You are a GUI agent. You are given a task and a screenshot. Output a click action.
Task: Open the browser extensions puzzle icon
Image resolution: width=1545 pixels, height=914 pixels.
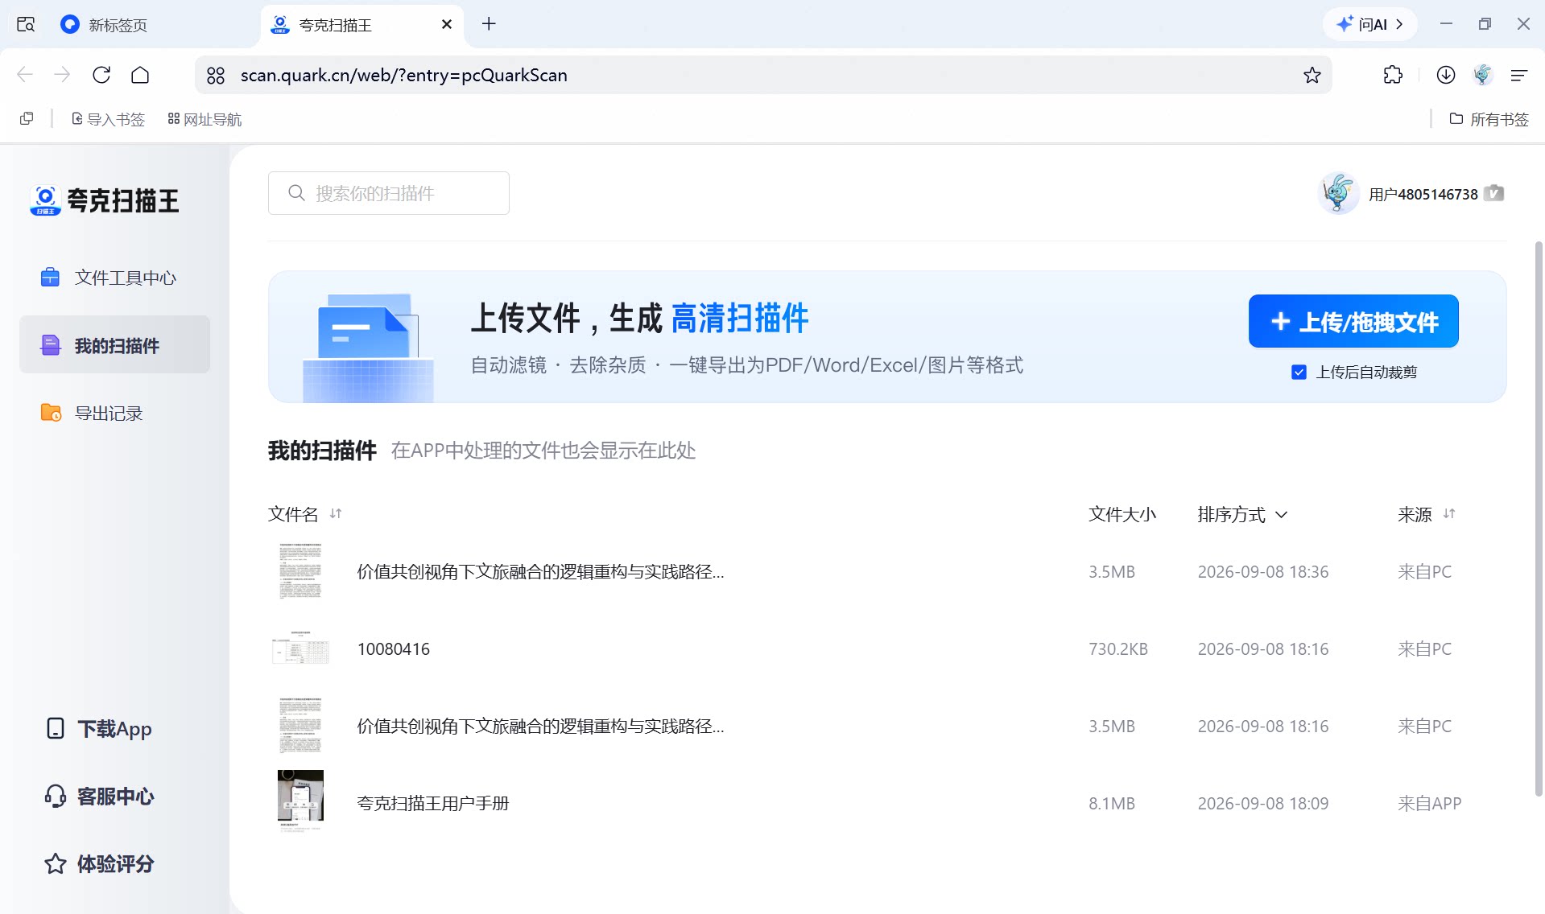pyautogui.click(x=1393, y=75)
